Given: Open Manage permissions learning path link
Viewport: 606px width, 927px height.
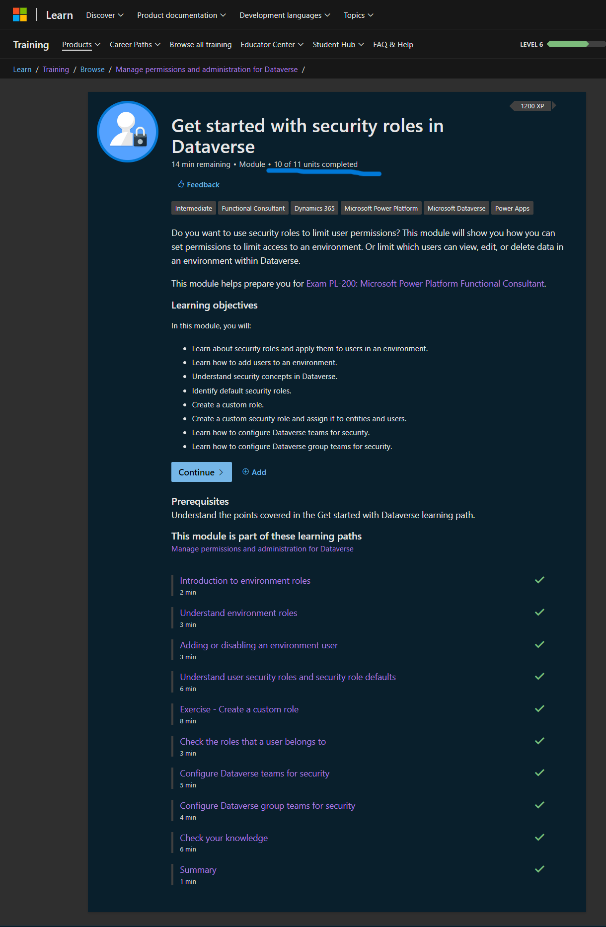Looking at the screenshot, I should (262, 549).
